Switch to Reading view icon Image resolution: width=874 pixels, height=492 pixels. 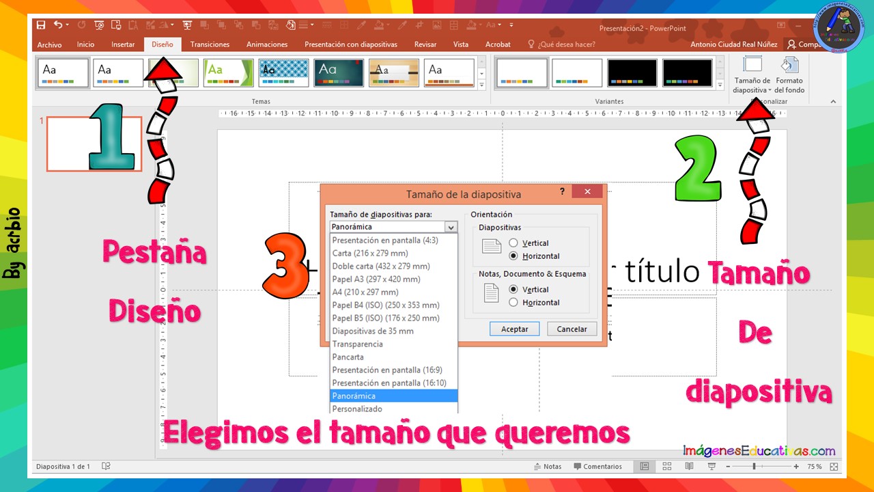tap(689, 467)
